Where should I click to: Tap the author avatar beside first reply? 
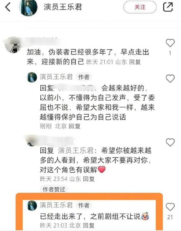pyautogui.click(x=32, y=77)
